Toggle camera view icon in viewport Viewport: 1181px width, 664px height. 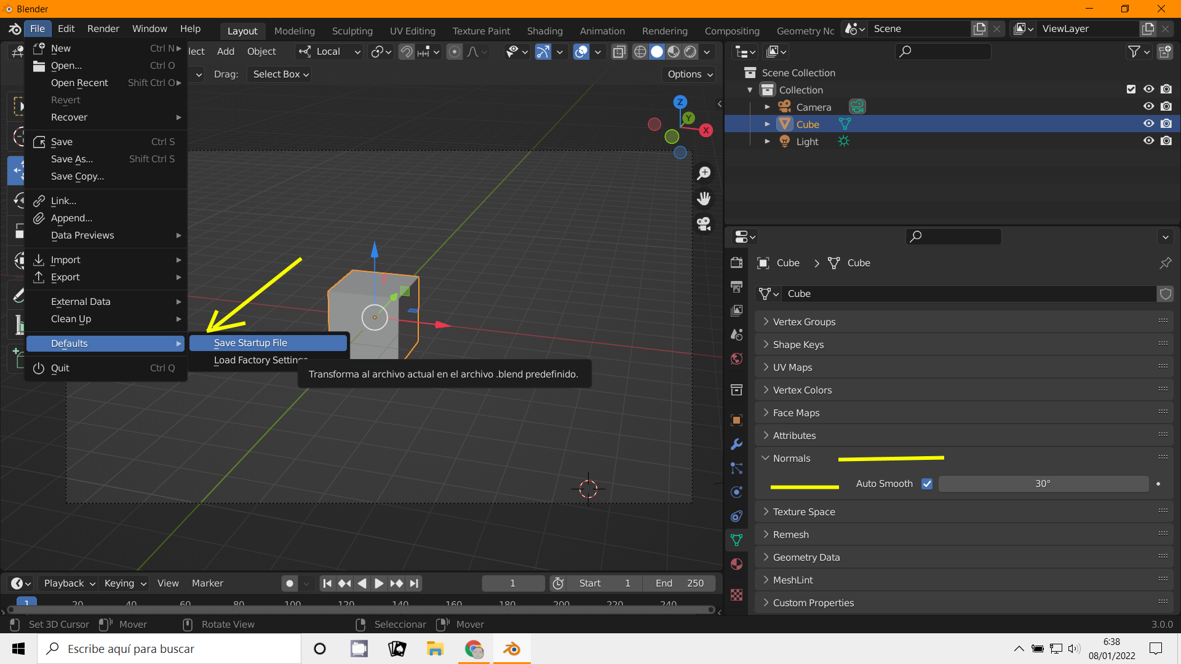coord(704,224)
